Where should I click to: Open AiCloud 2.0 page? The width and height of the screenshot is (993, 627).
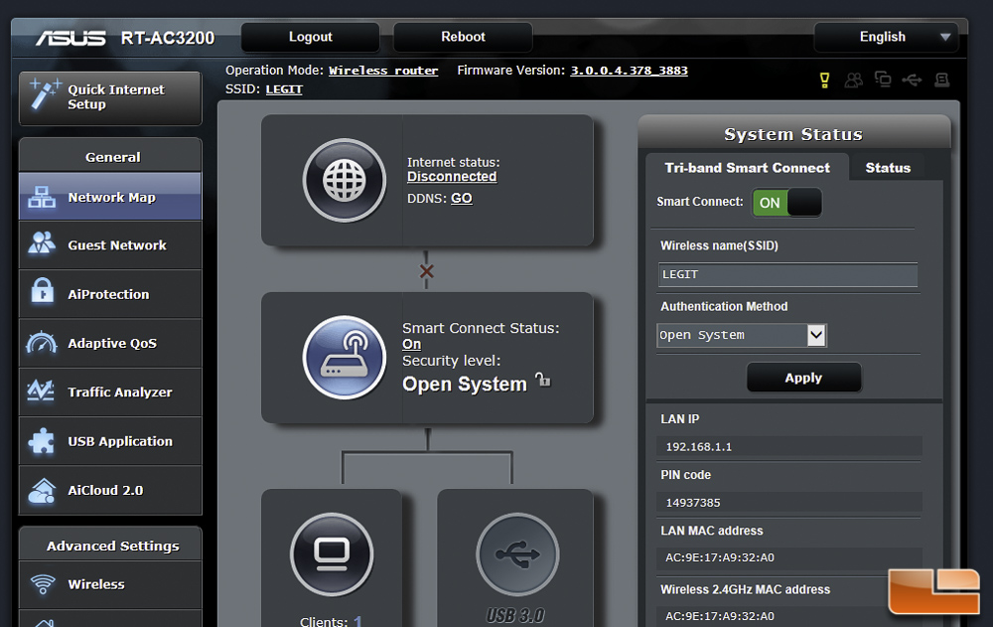pyautogui.click(x=110, y=490)
